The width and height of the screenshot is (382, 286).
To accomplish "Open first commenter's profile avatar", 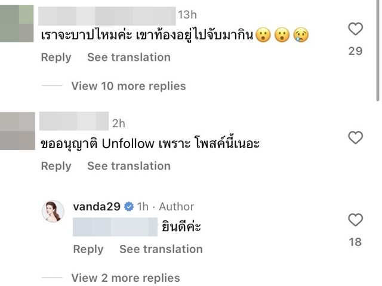I will tap(17, 22).
